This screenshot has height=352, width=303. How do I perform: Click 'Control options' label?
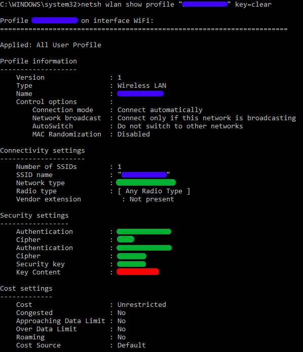[47, 101]
